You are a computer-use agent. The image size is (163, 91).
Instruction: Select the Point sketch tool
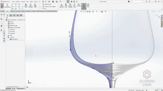point(22,9)
